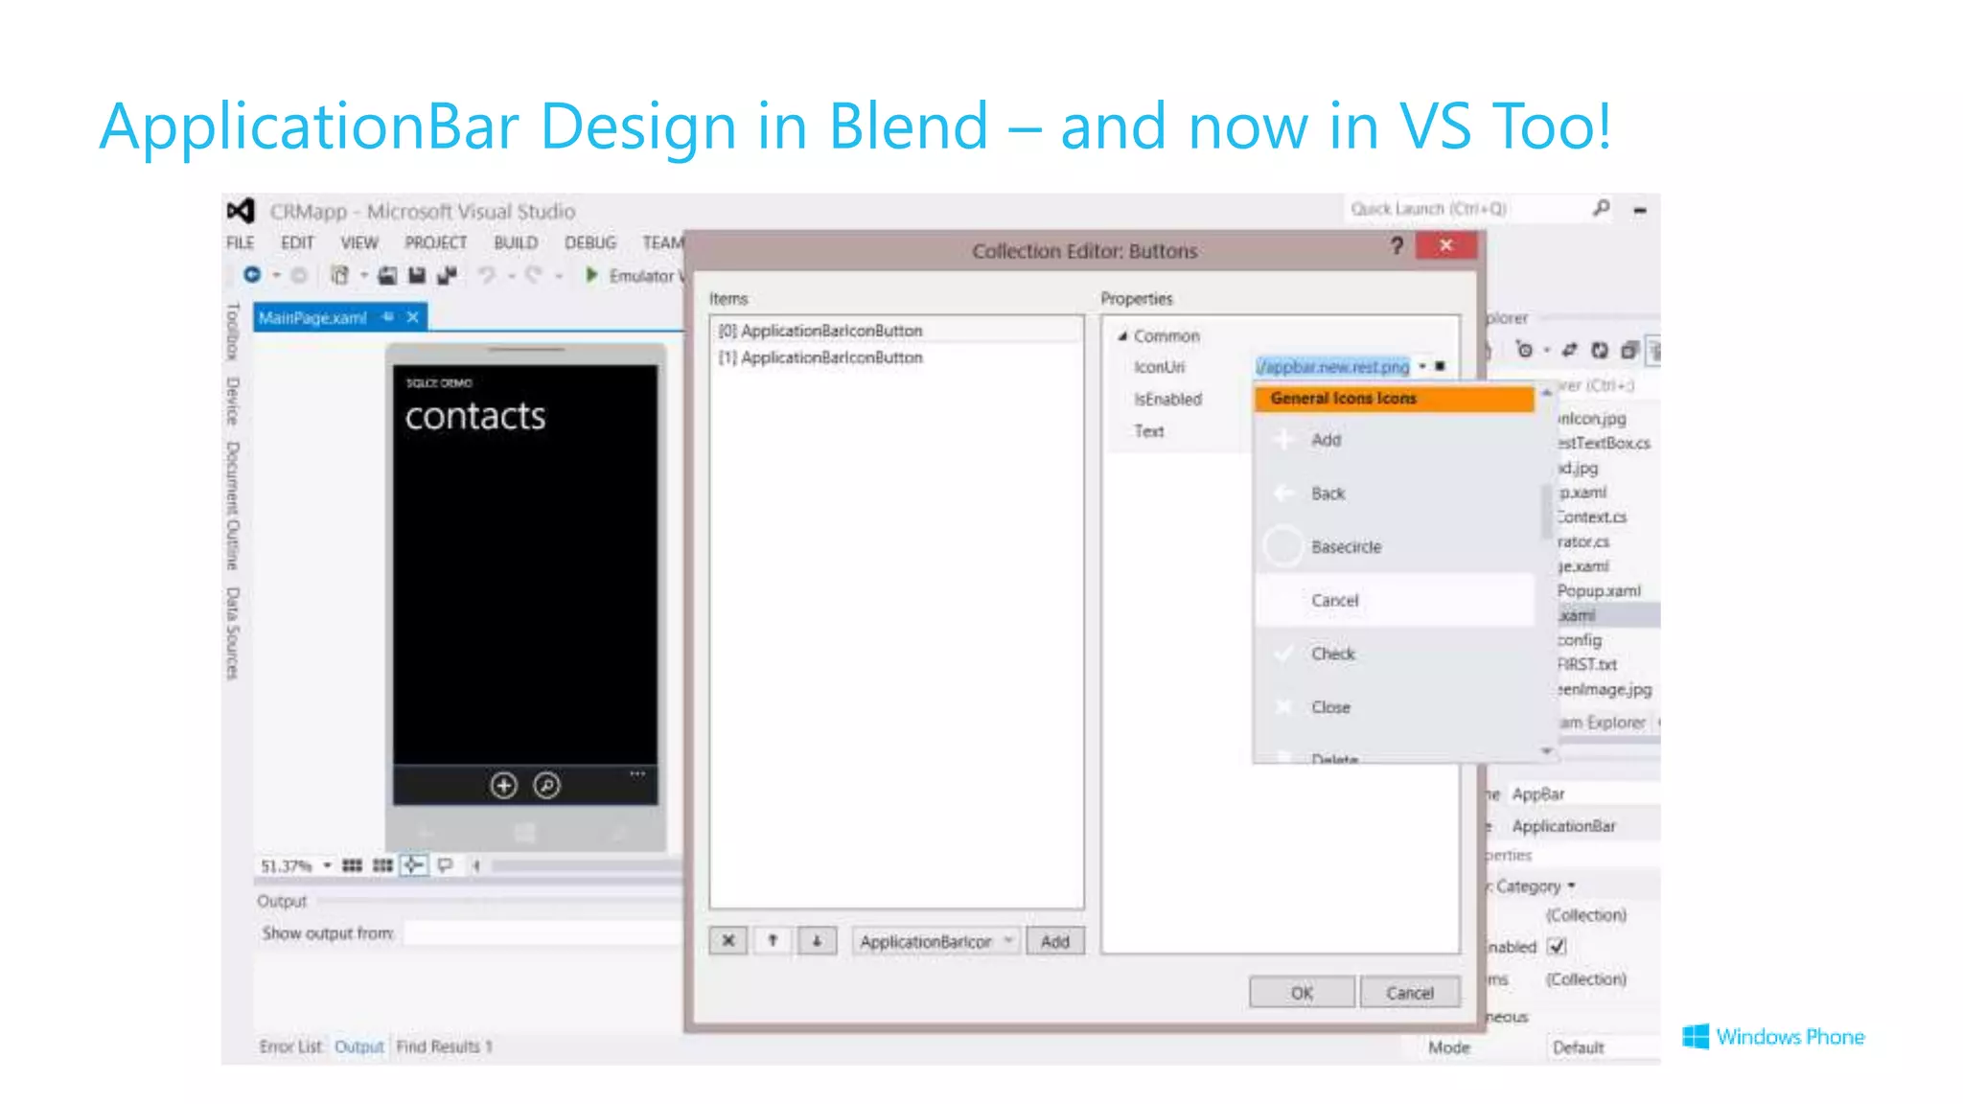Toggle the snapping icon in designer bar
1963x1104 pixels.
(x=413, y=865)
